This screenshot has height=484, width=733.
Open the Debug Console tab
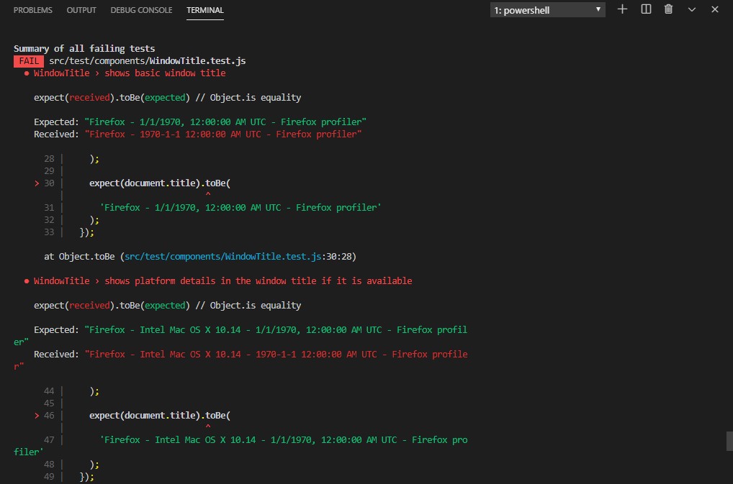click(x=141, y=10)
